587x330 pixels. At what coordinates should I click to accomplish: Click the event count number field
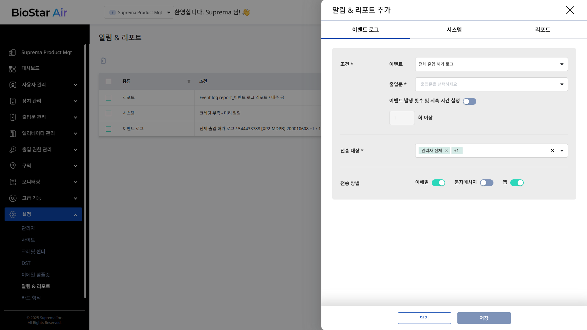click(401, 118)
